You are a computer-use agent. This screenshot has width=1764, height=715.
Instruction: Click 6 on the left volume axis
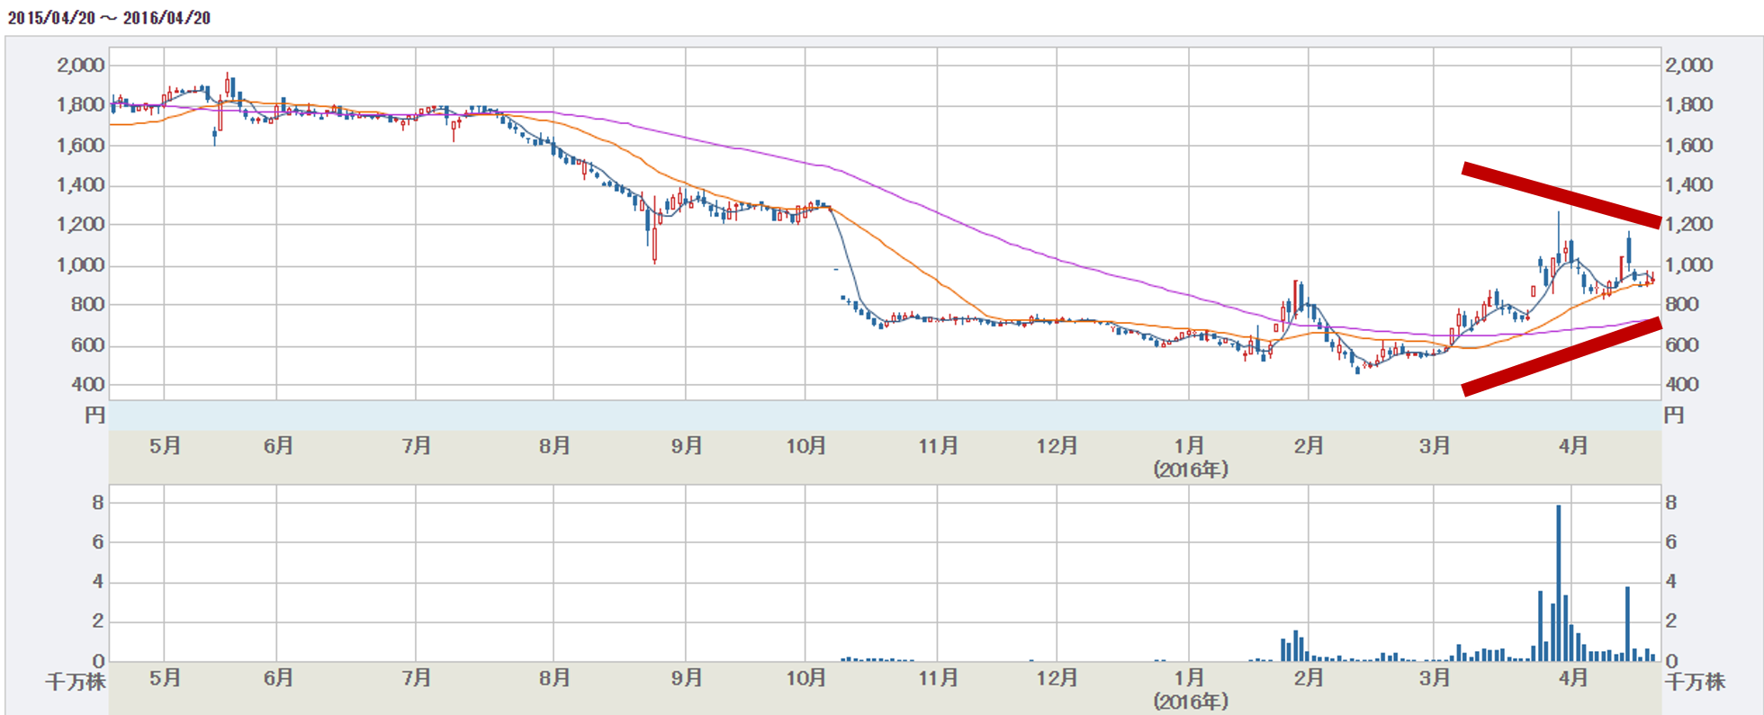pyautogui.click(x=98, y=542)
